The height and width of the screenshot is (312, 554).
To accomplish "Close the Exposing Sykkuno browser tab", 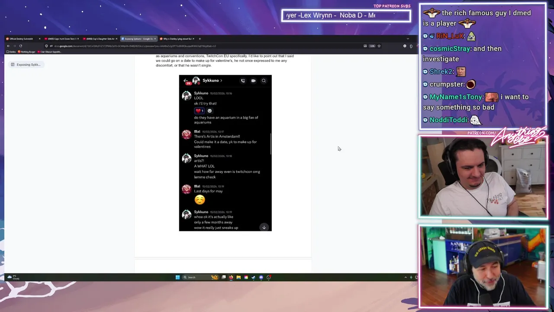I will point(155,39).
